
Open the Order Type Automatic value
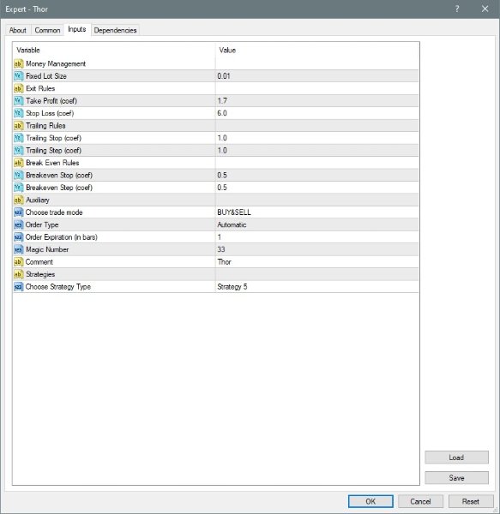(317, 224)
